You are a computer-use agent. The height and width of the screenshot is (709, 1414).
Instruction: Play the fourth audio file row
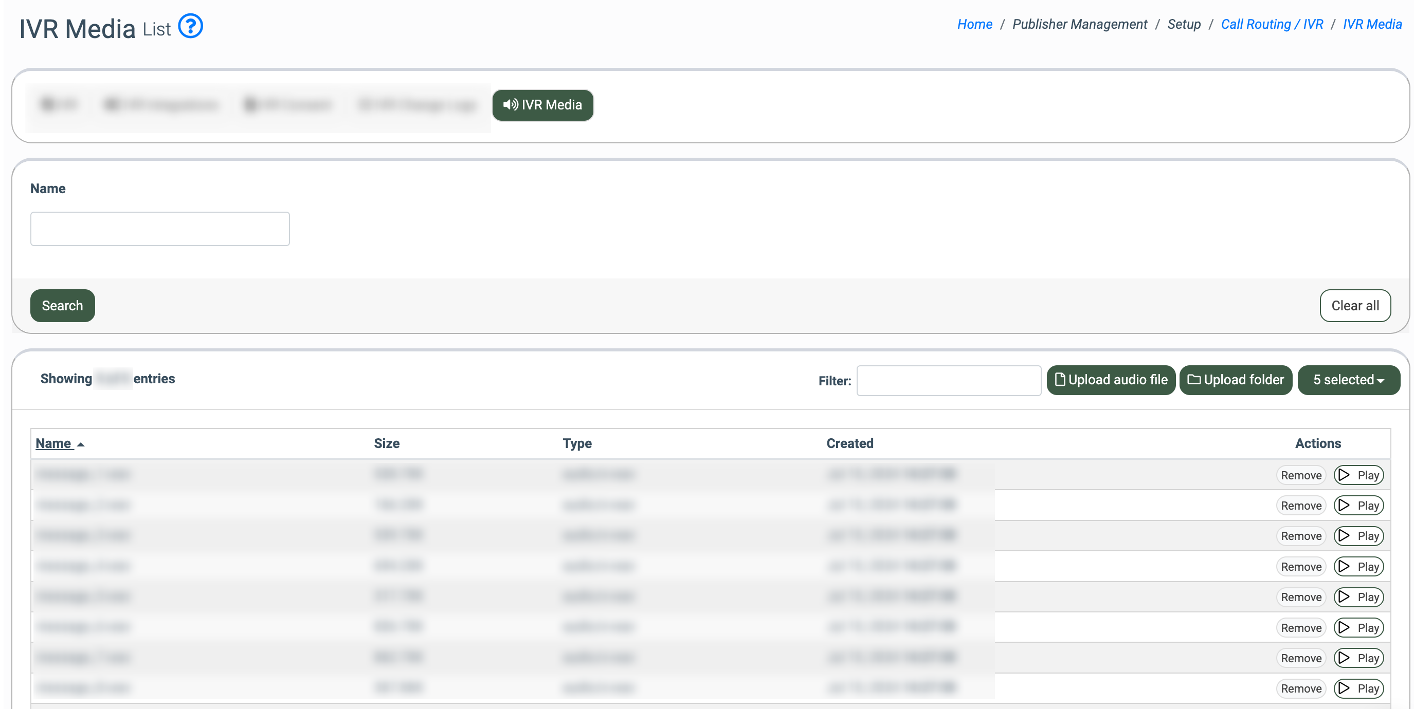1358,567
